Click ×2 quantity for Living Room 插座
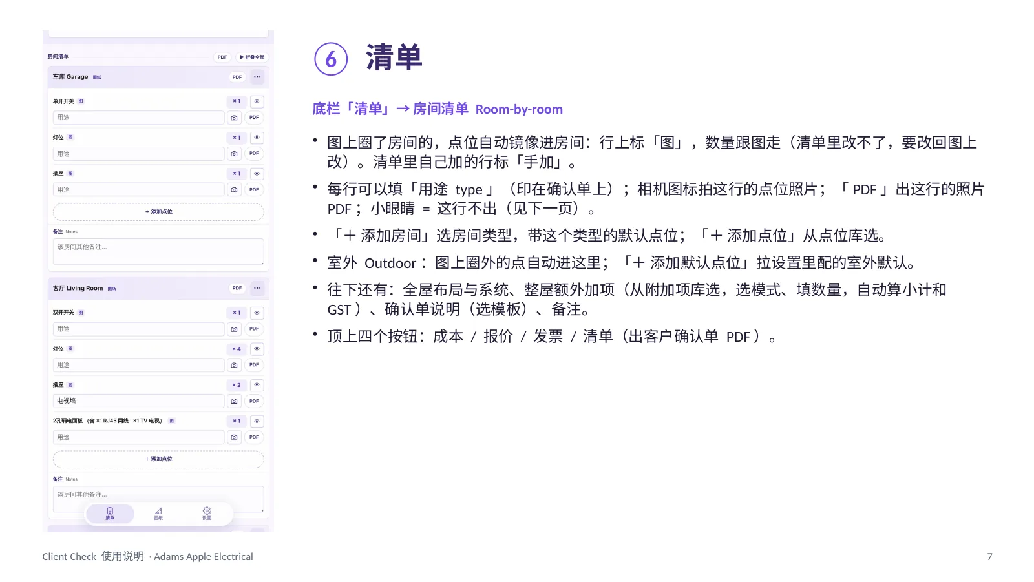This screenshot has width=1034, height=582. [237, 385]
